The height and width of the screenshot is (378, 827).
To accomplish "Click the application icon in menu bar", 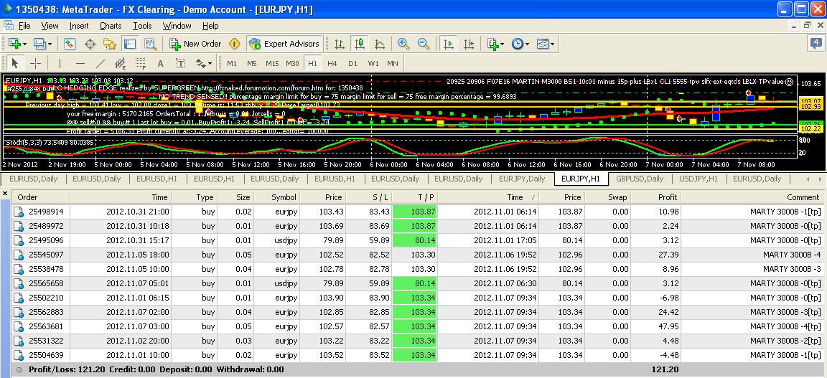I will [x=9, y=25].
